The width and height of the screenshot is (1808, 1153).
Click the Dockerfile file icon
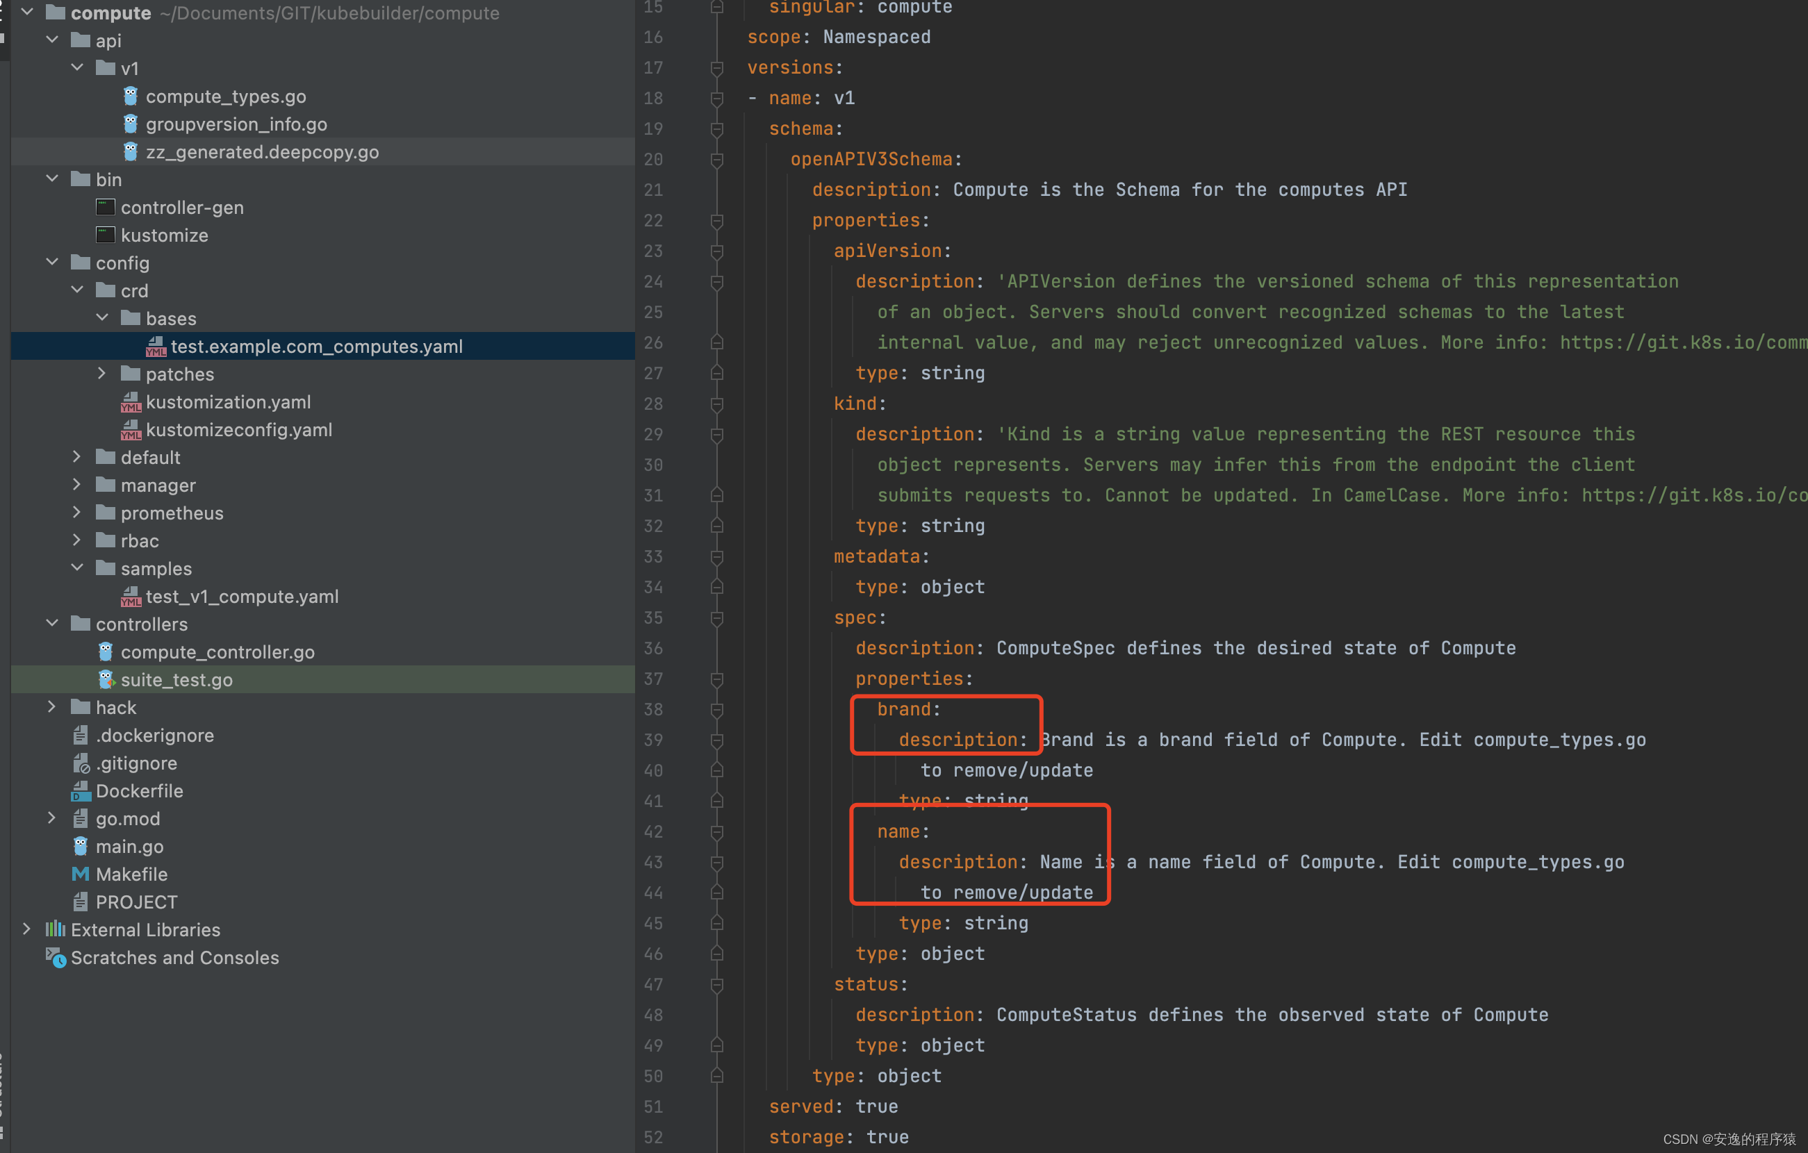click(81, 791)
